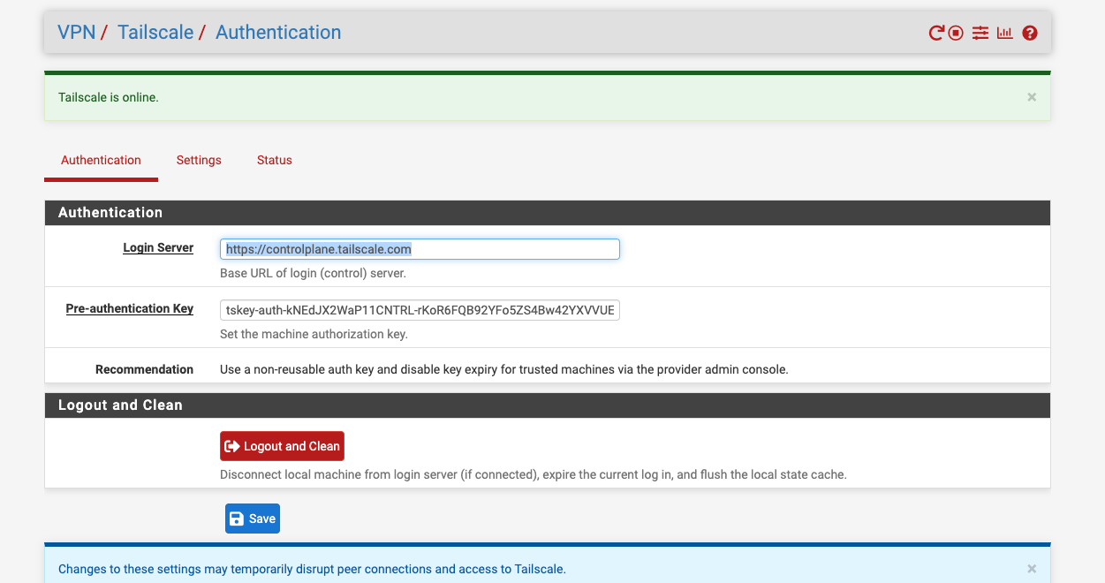
Task: Click 'Base URL of login (control) server.' help text
Action: [x=313, y=273]
